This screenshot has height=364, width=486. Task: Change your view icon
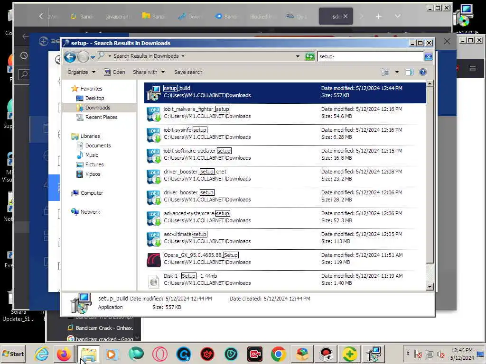(385, 72)
